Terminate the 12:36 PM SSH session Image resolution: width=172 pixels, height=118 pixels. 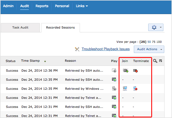[135, 71]
